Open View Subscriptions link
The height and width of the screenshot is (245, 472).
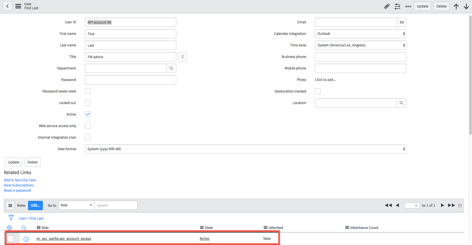coord(19,185)
